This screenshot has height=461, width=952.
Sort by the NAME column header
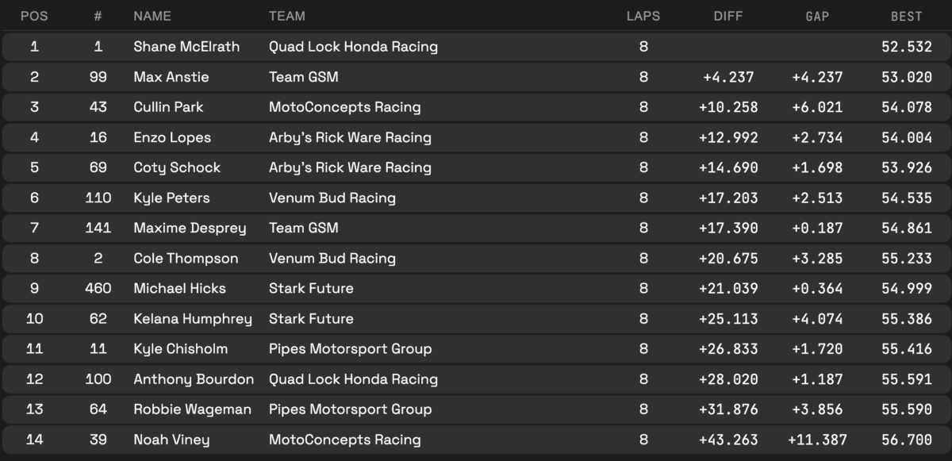[152, 16]
